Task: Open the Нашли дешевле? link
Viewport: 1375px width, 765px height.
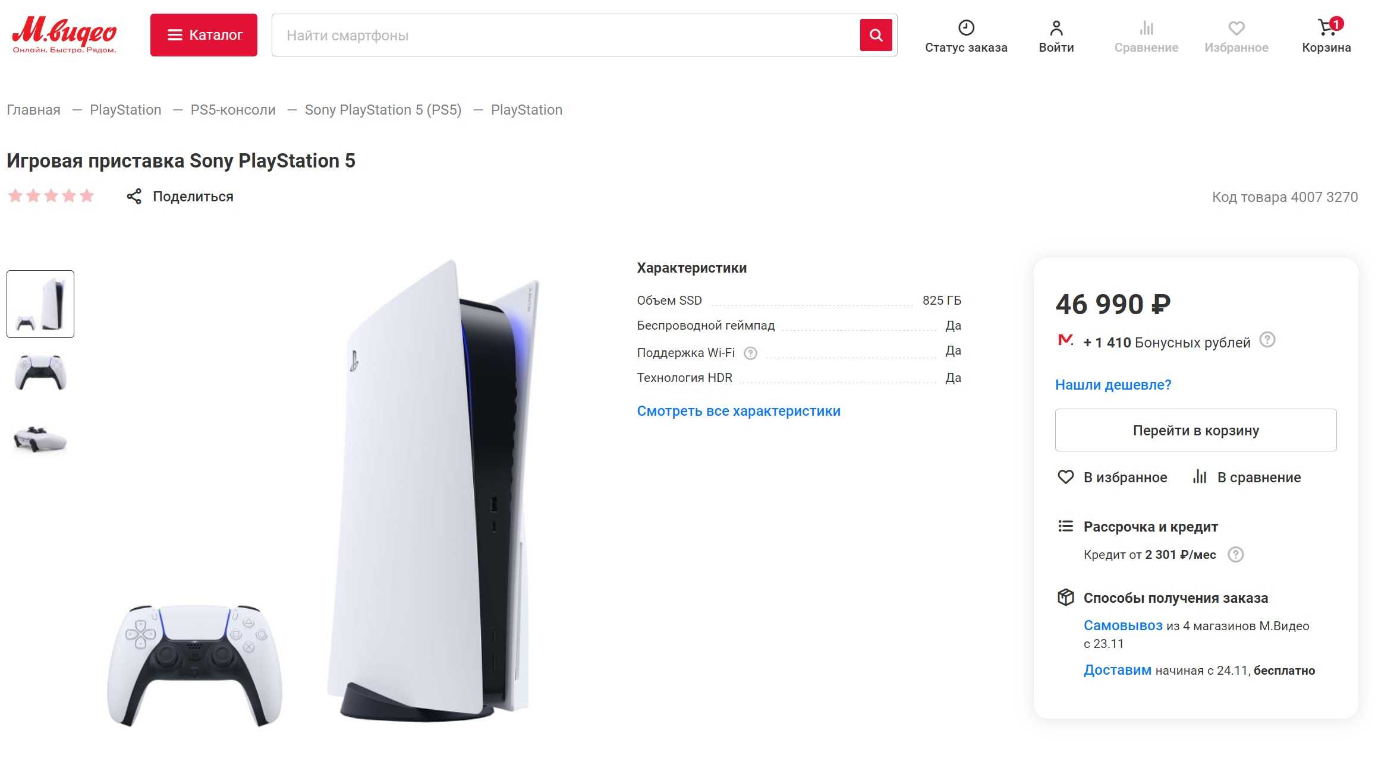Action: tap(1113, 385)
